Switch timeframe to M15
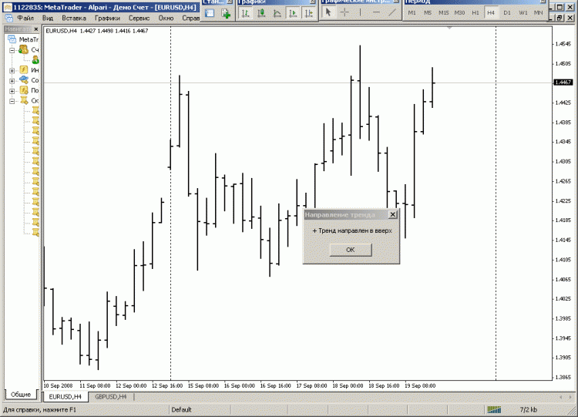Image resolution: width=578 pixels, height=417 pixels. coord(443,12)
